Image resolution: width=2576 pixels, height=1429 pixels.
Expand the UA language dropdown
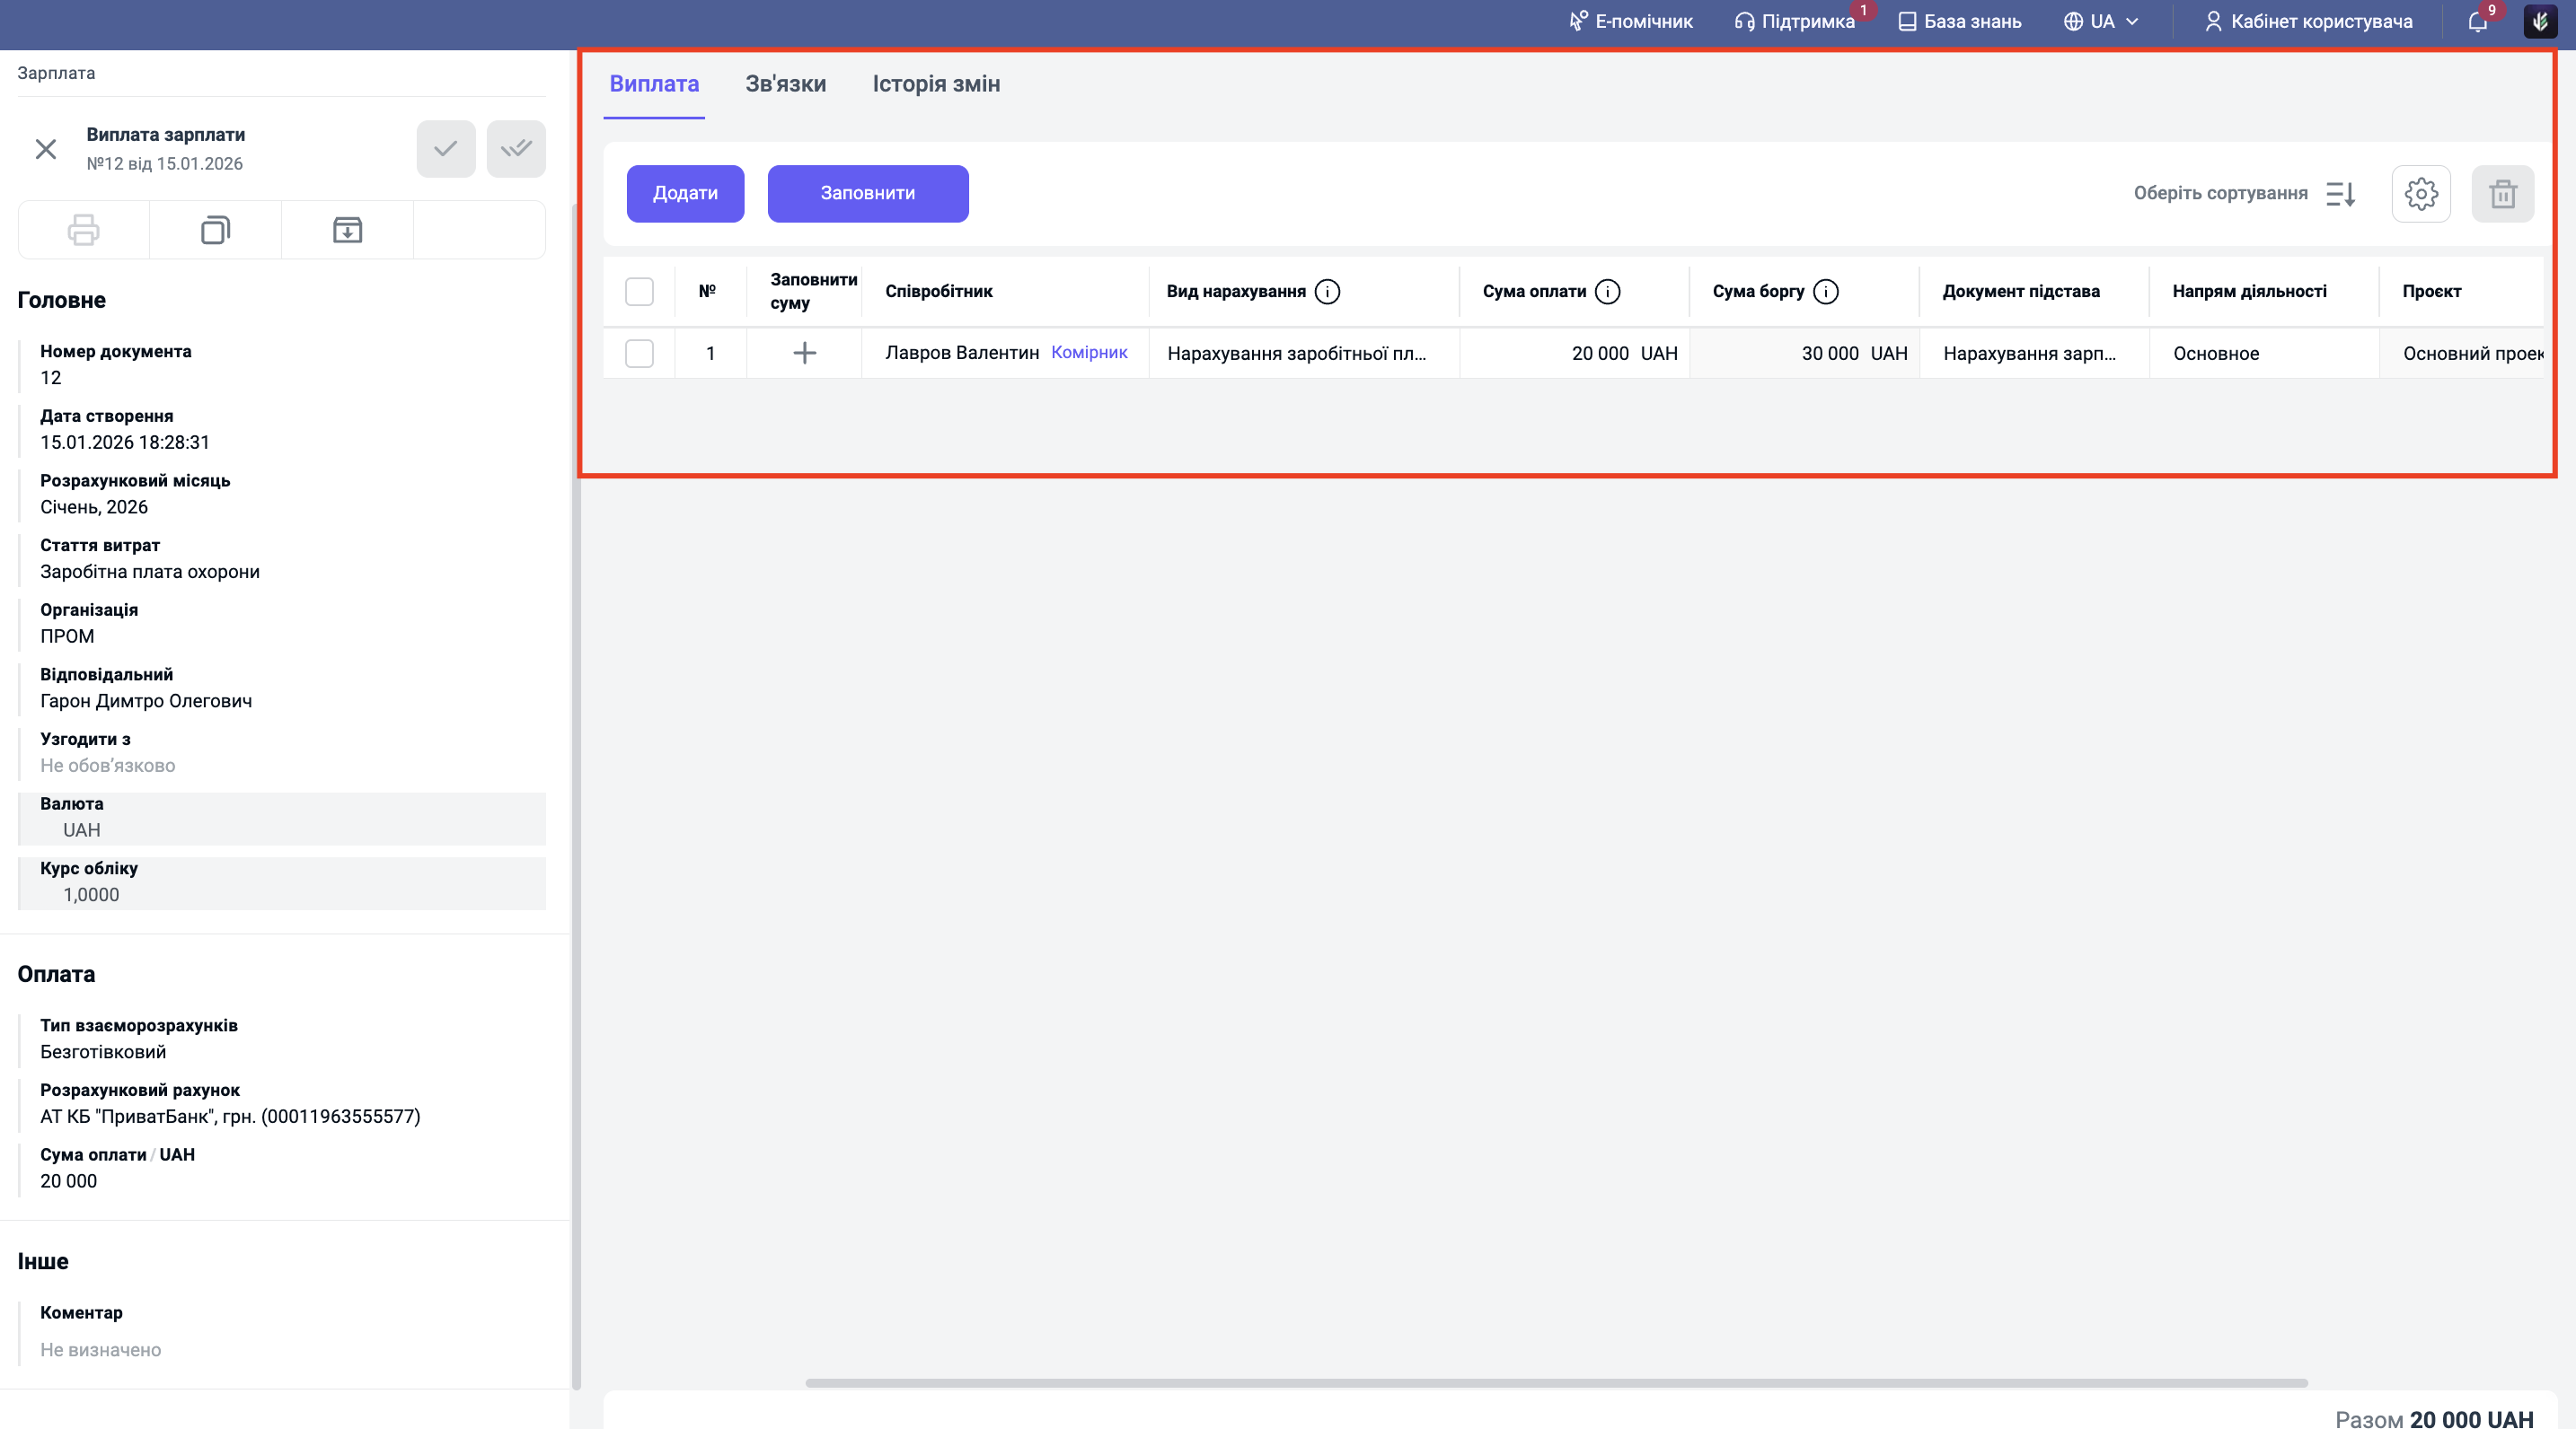(2101, 21)
